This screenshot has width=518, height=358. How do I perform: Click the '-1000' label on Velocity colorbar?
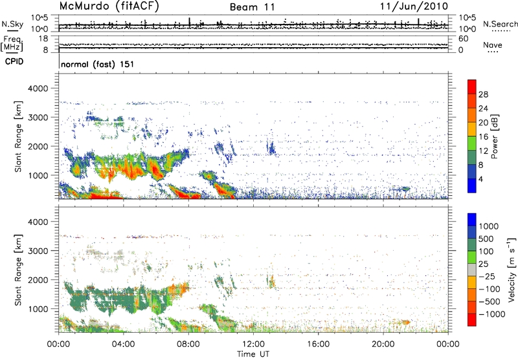tap(492, 314)
